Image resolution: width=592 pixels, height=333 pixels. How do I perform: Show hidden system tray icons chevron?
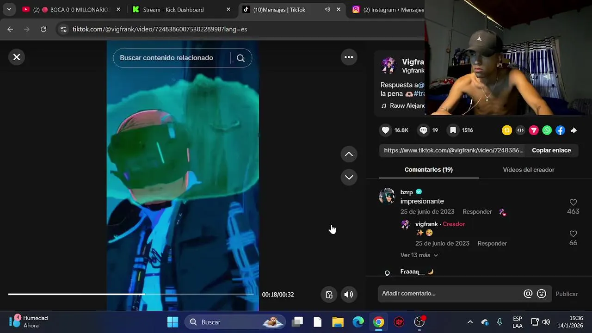[x=470, y=322]
